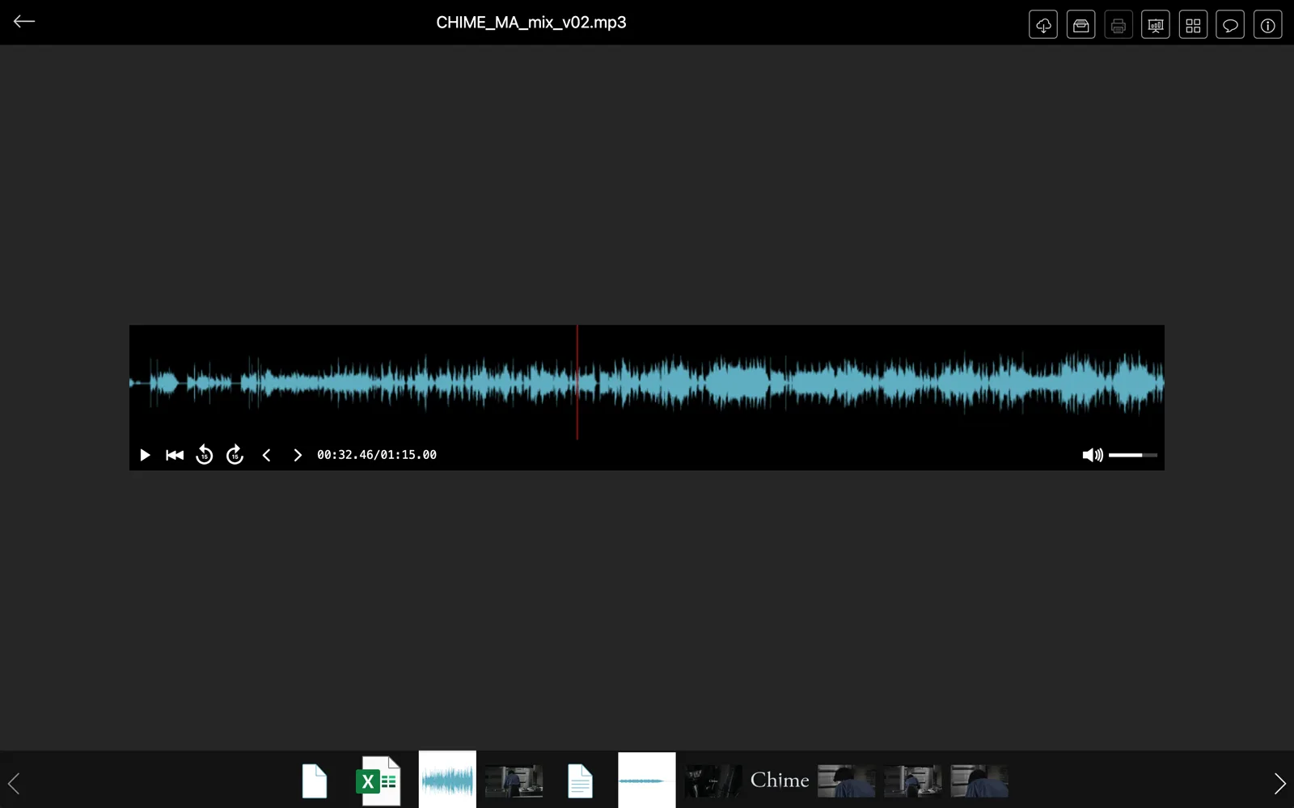The width and height of the screenshot is (1294, 808).
Task: Start presentation mode icon
Action: [1156, 25]
